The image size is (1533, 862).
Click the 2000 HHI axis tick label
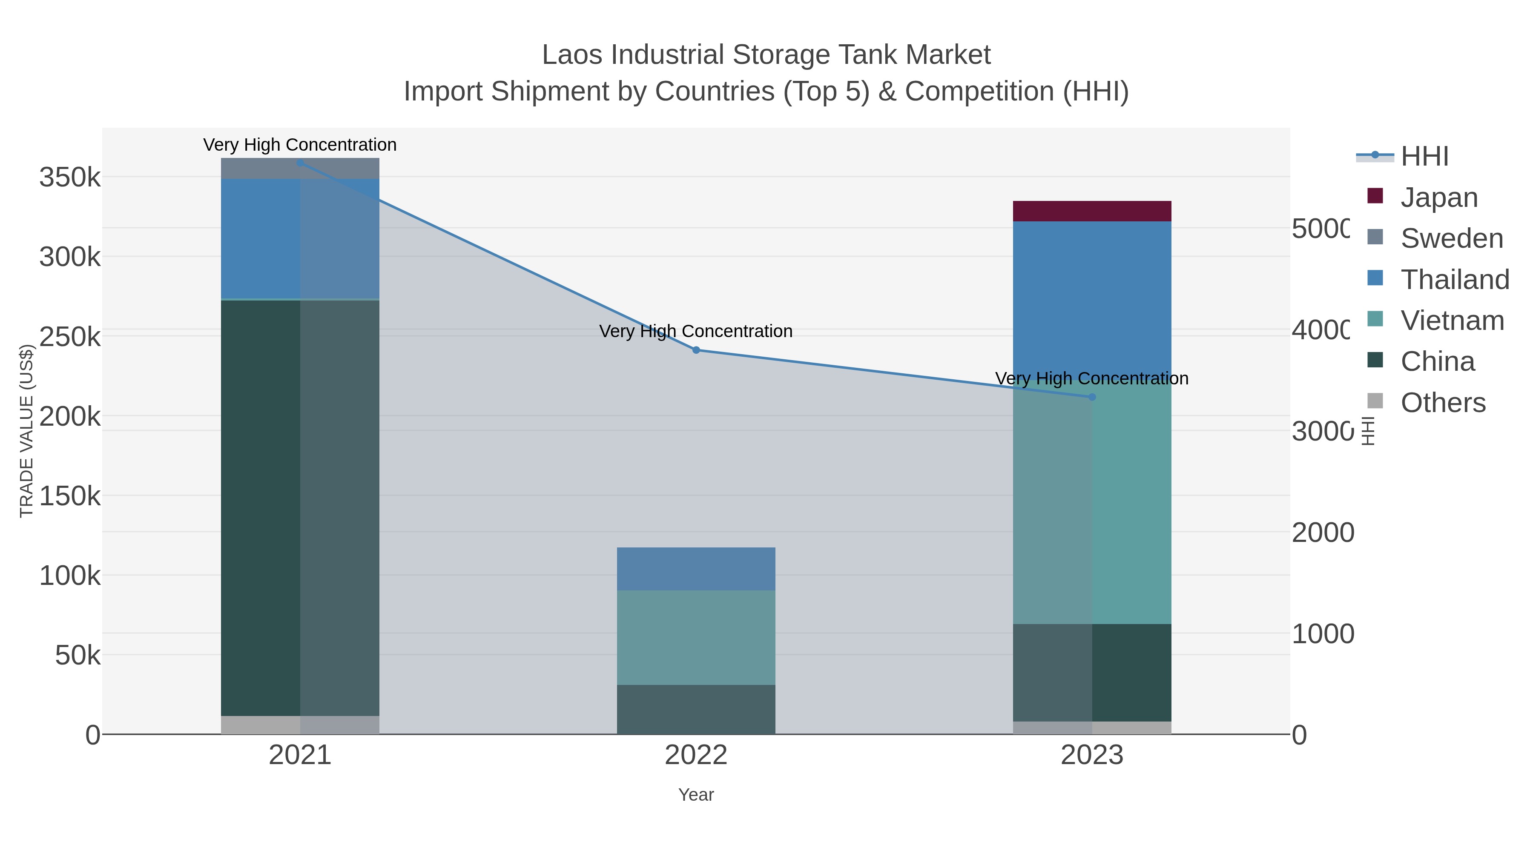pos(1323,533)
